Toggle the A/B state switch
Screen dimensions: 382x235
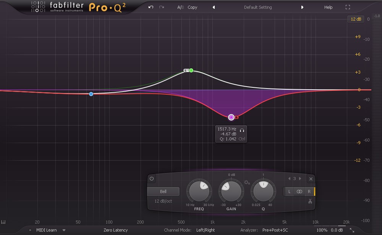pos(181,7)
